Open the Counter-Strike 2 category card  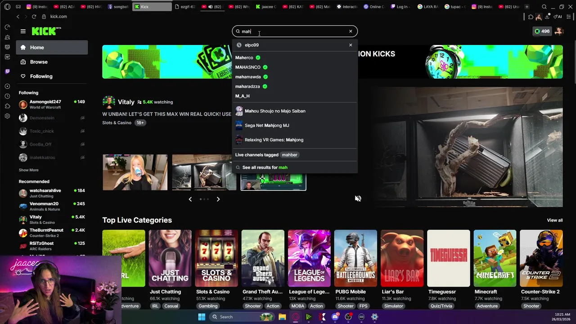coord(541,258)
